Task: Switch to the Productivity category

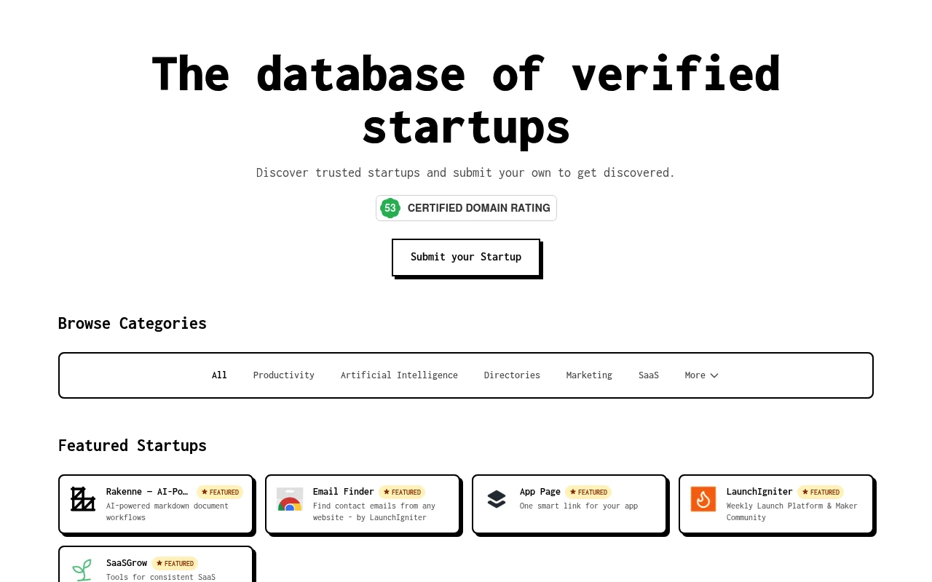Action: click(x=283, y=375)
